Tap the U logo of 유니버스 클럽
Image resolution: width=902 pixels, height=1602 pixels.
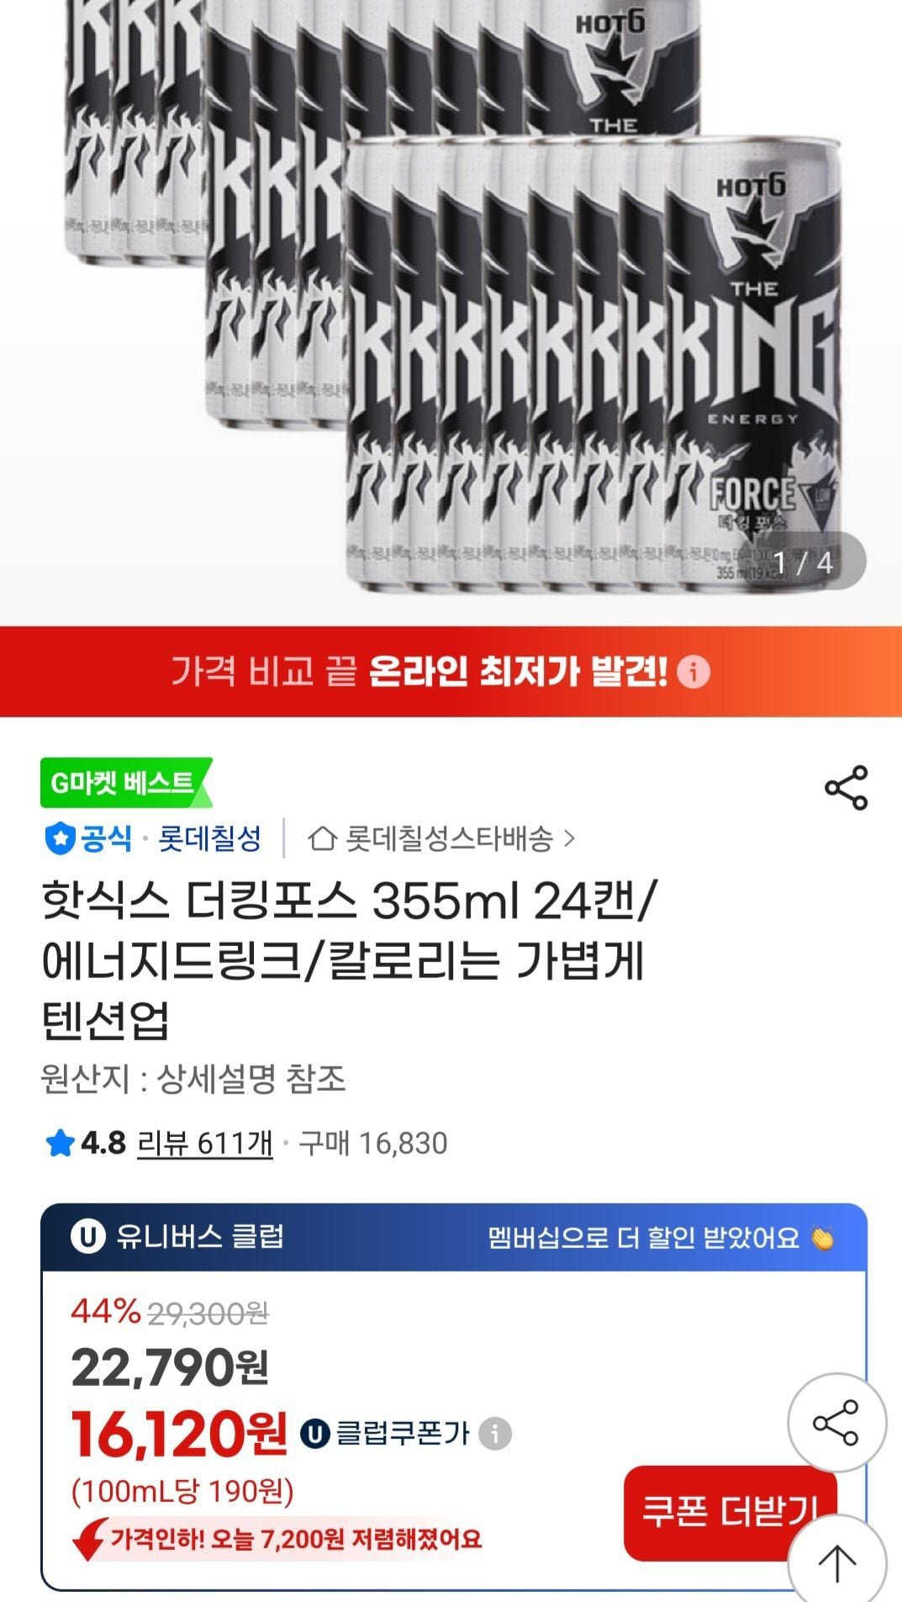point(87,1237)
